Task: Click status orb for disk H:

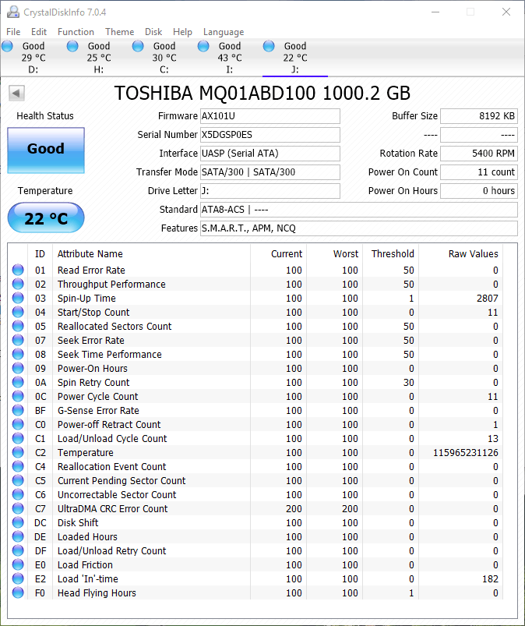Action: click(72, 46)
